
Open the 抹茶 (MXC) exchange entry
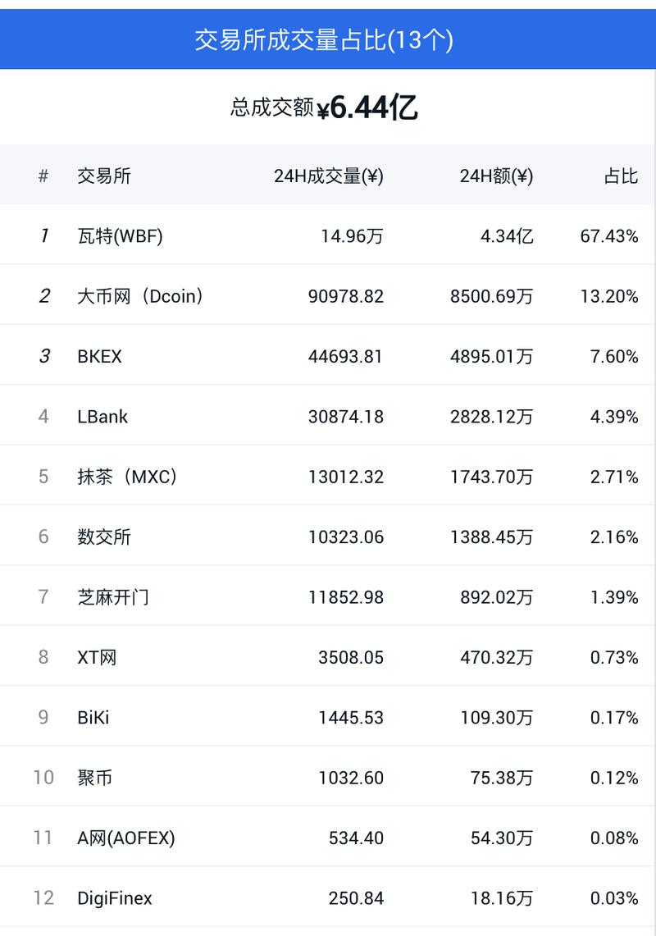coord(127,477)
